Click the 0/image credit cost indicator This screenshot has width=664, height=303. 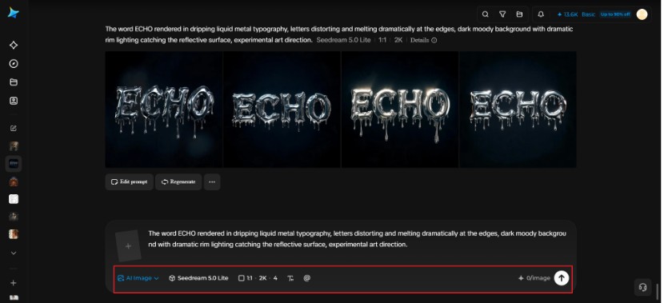[534, 278]
